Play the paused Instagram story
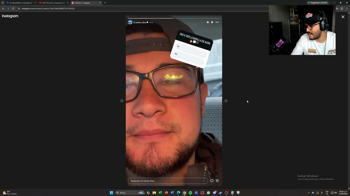The height and width of the screenshot is (196, 350). [212, 22]
